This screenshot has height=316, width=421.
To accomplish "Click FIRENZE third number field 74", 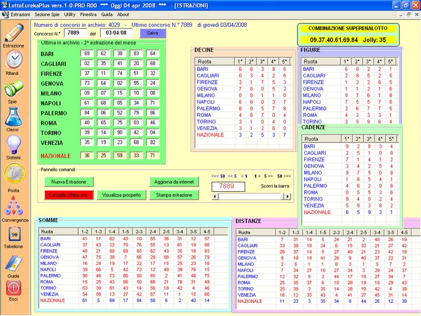I will [120, 73].
